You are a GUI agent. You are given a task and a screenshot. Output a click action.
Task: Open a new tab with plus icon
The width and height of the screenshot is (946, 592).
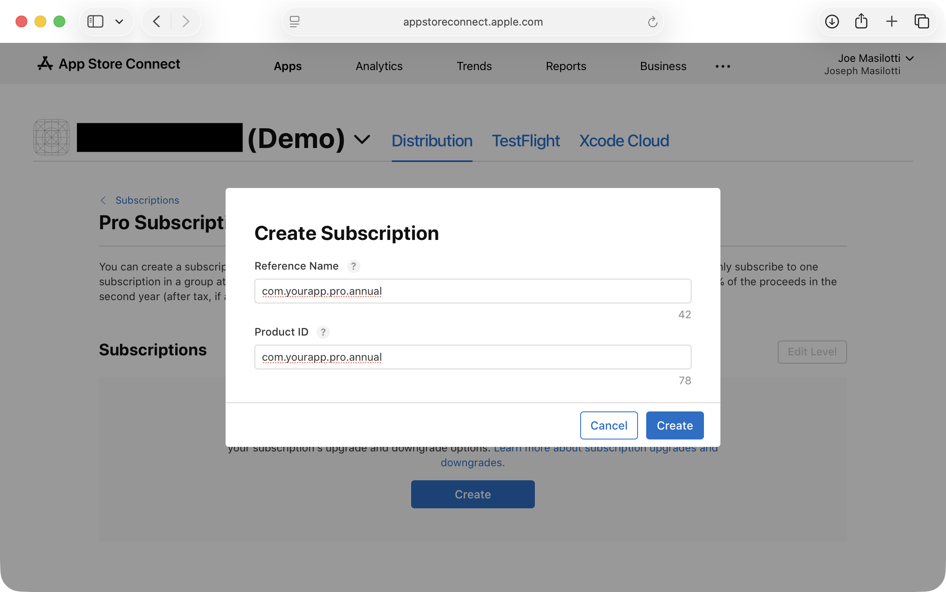892,21
